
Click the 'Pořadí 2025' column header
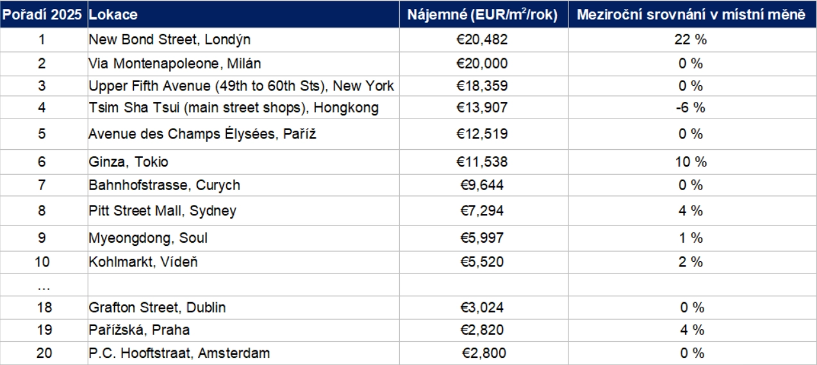click(44, 15)
